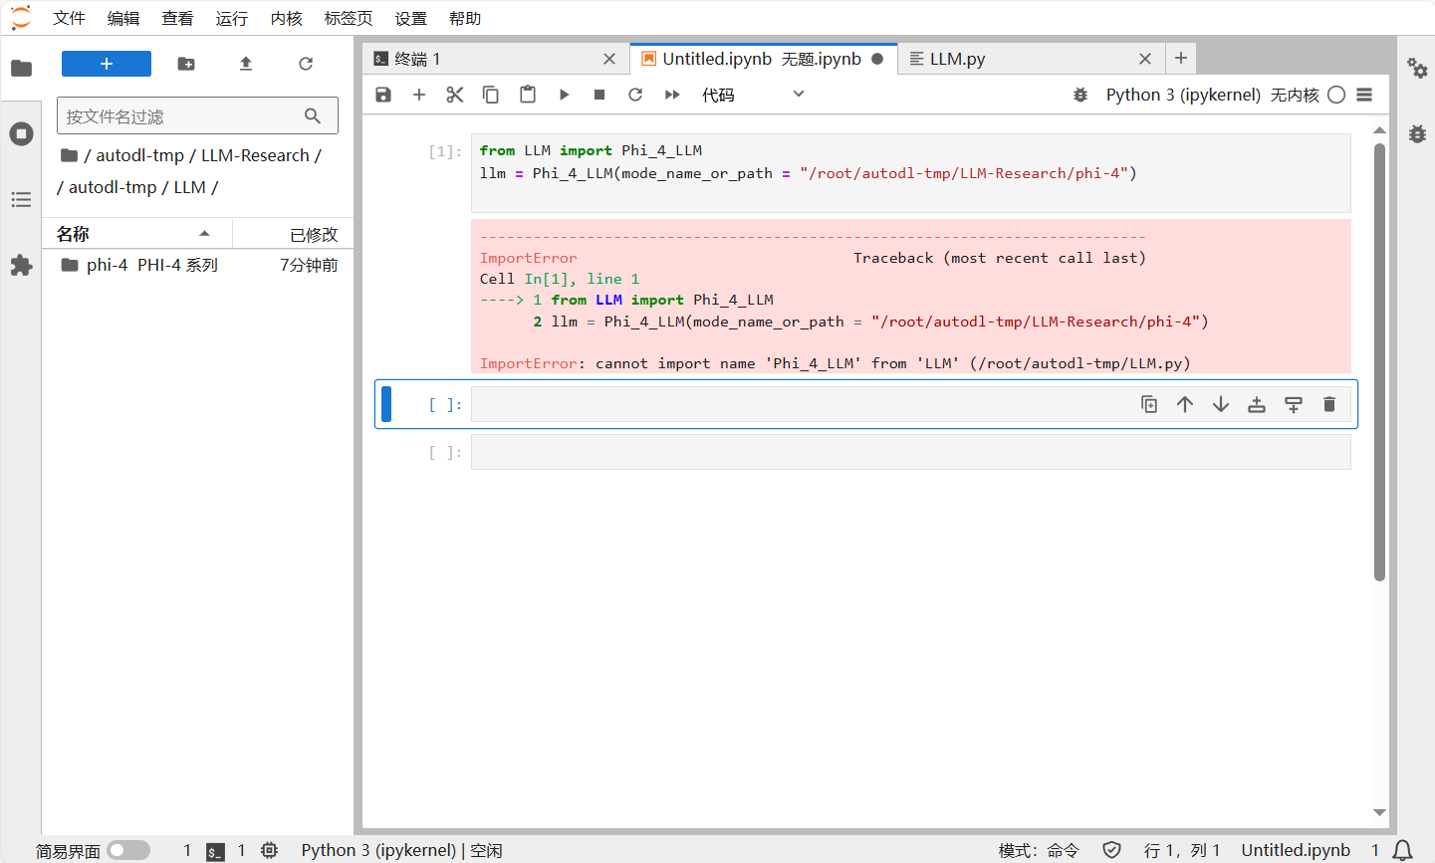The height and width of the screenshot is (863, 1435).
Task: Open the table of contents sidebar panel
Action: [x=21, y=200]
